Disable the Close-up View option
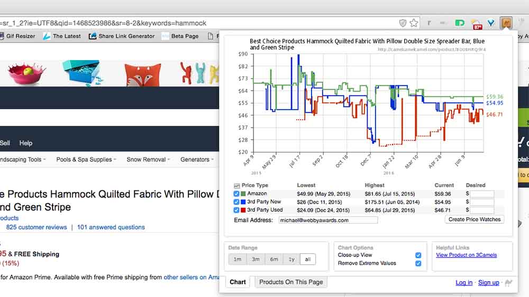 [418, 255]
